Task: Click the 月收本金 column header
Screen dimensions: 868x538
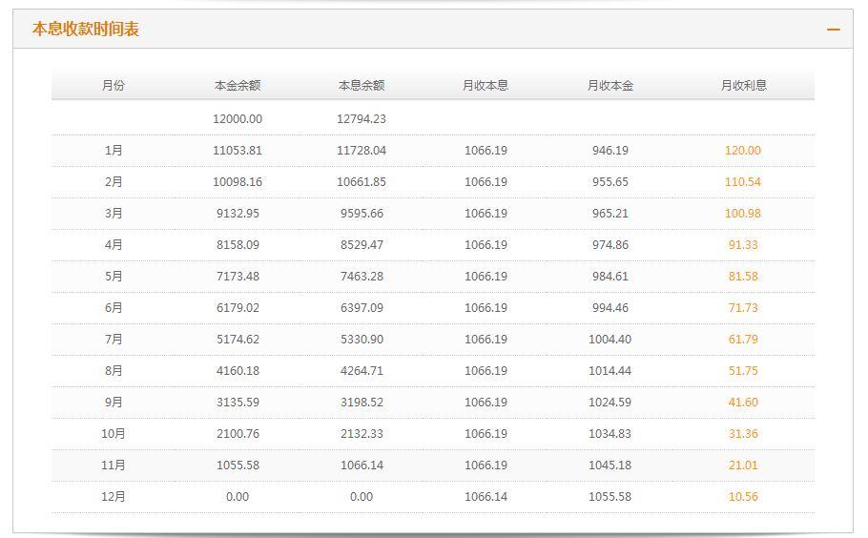Action: click(x=610, y=85)
